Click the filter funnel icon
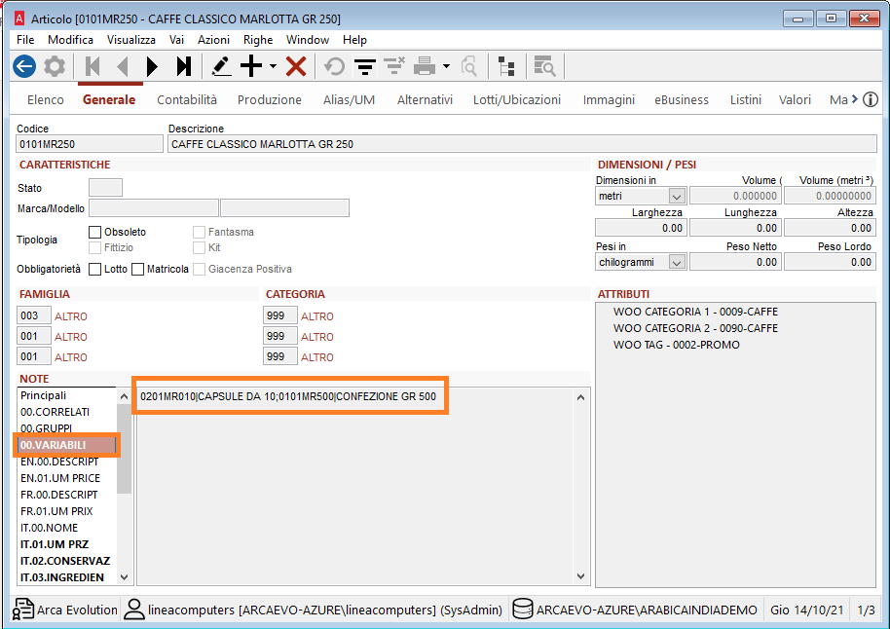This screenshot has height=629, width=890. 365,66
